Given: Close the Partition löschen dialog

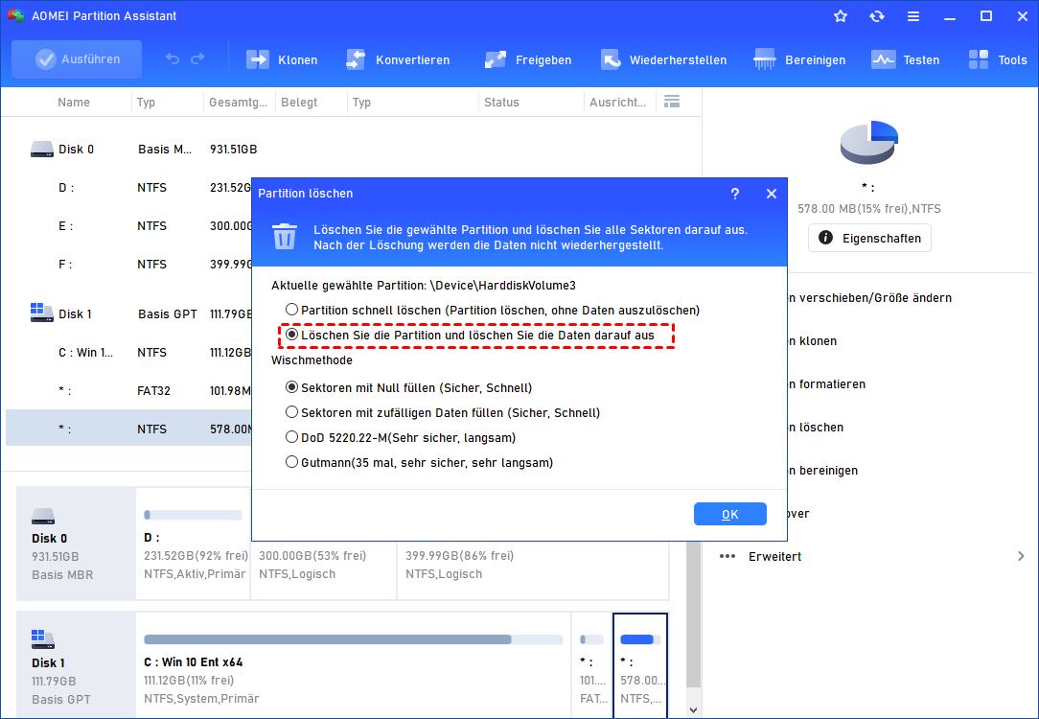Looking at the screenshot, I should pos(772,194).
